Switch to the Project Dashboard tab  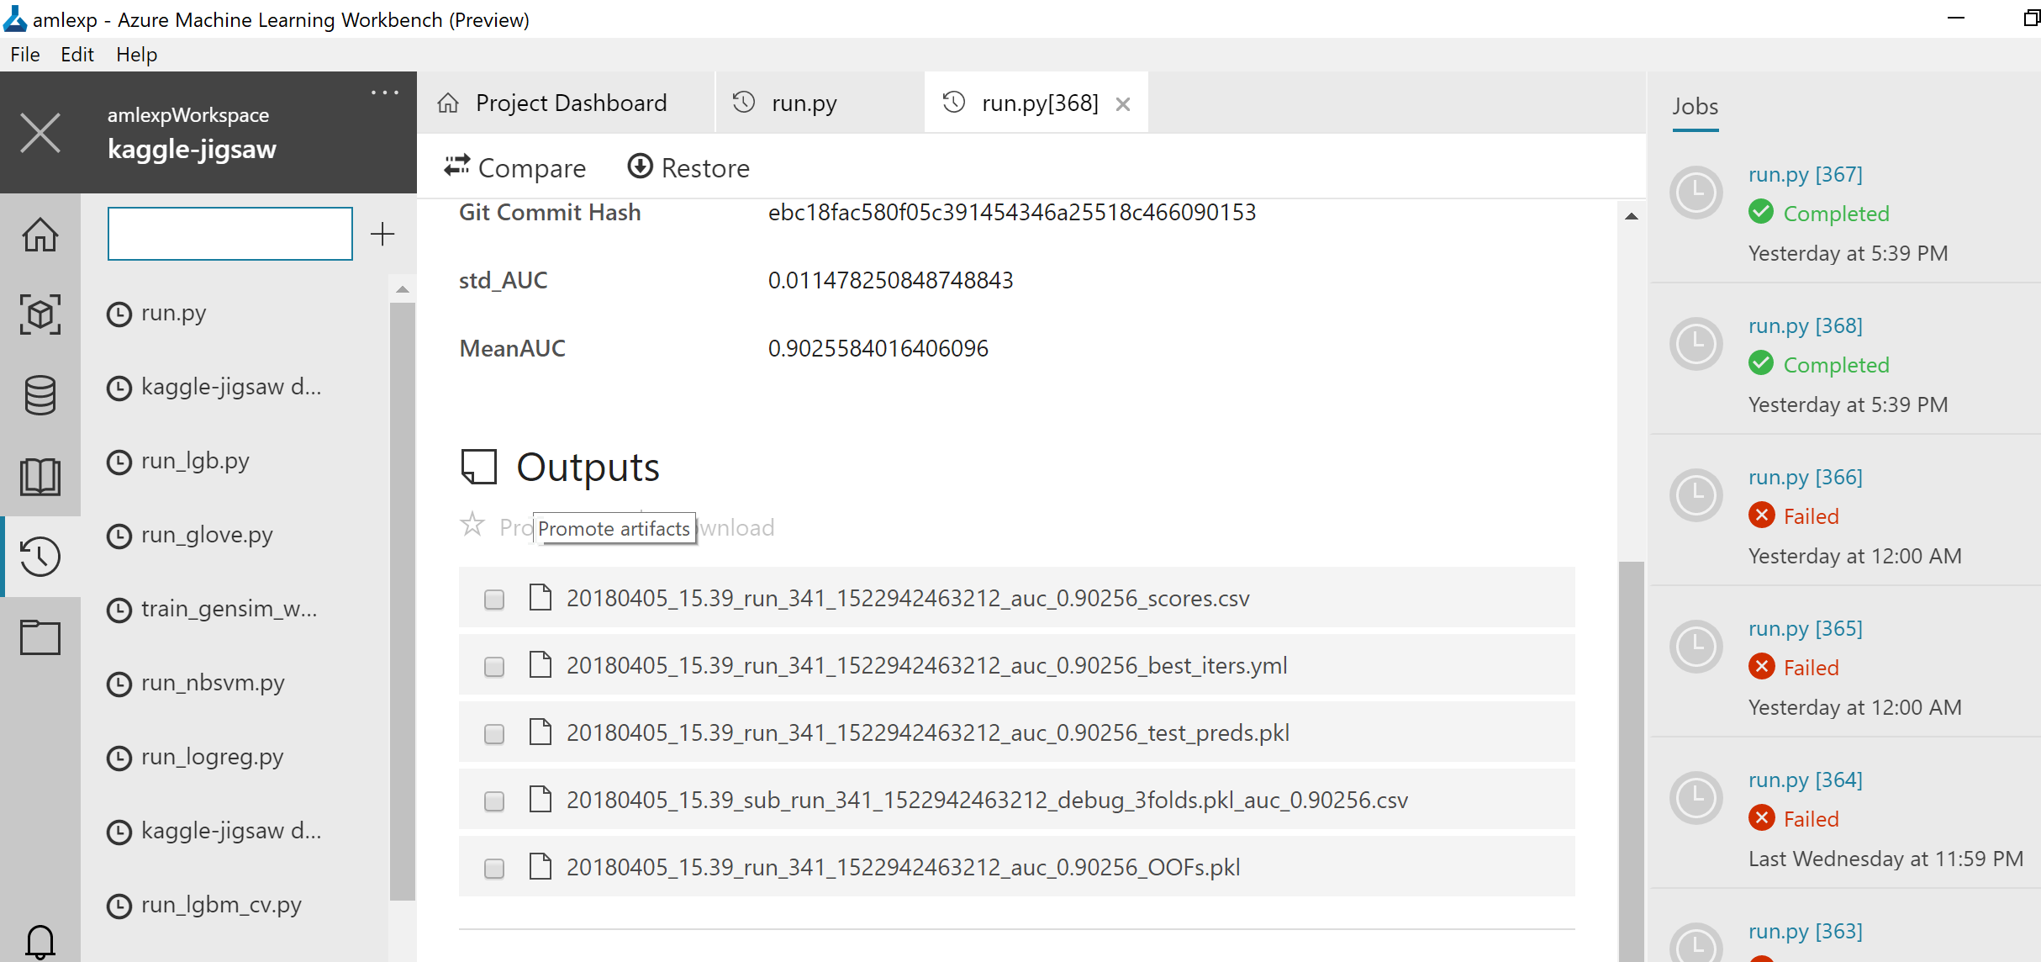pos(567,103)
